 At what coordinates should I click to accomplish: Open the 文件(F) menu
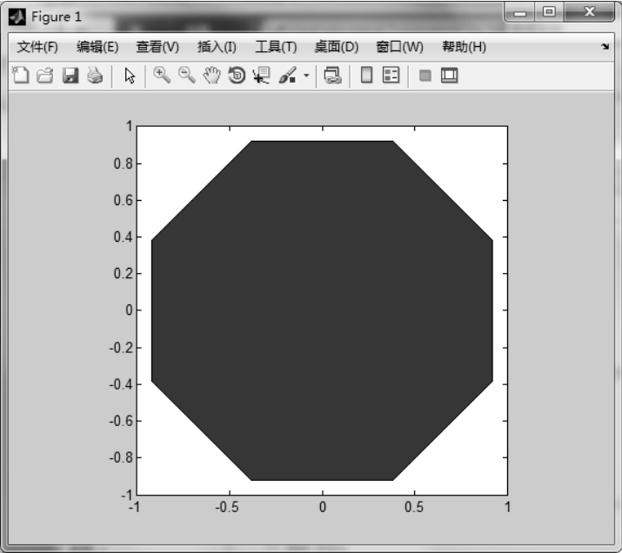(37, 47)
